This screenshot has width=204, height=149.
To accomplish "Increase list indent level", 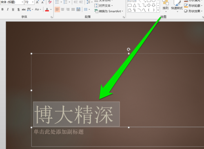I will pos(81,2).
